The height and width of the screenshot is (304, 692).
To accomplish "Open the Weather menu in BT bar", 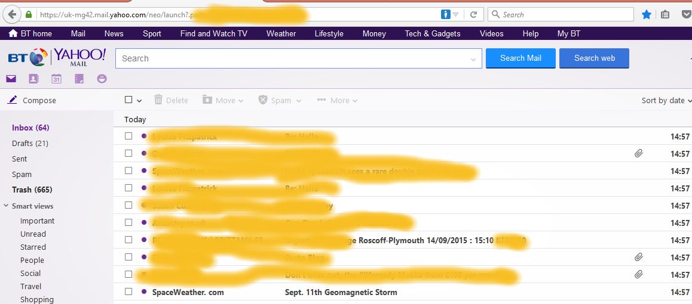I will coord(281,34).
